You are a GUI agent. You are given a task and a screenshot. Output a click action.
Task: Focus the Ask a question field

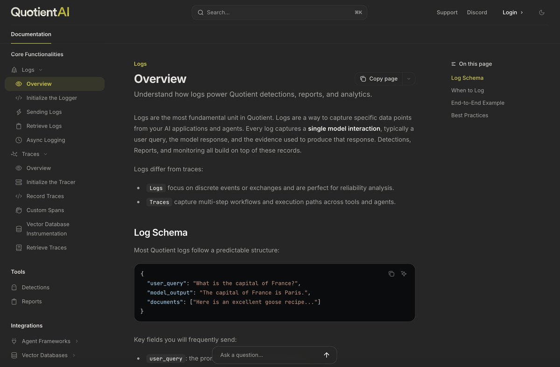(268, 355)
